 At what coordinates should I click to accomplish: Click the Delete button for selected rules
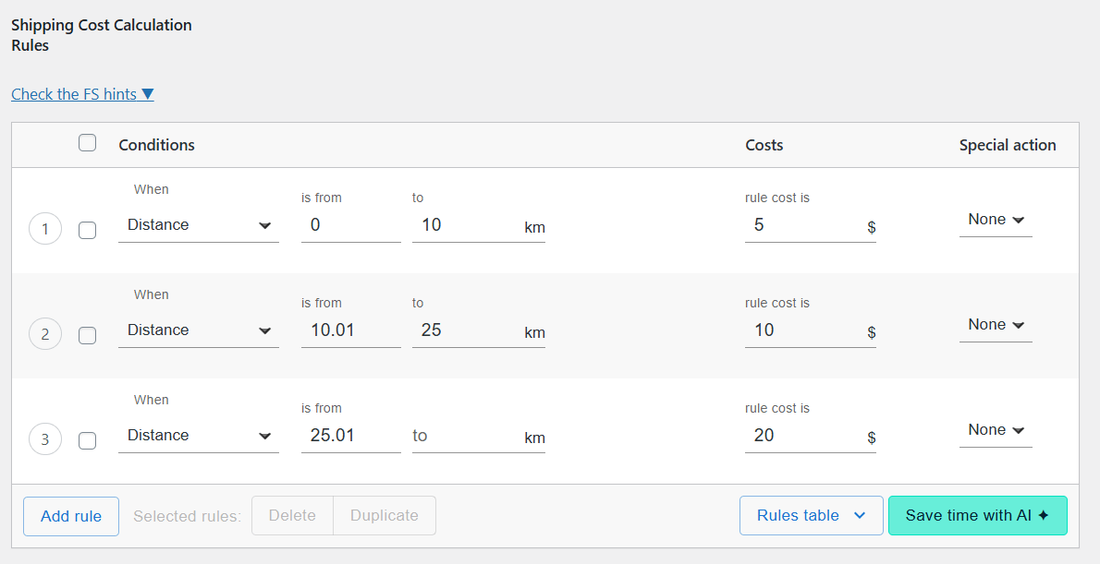click(292, 516)
